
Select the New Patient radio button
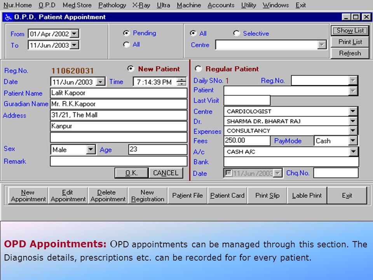[x=131, y=69]
